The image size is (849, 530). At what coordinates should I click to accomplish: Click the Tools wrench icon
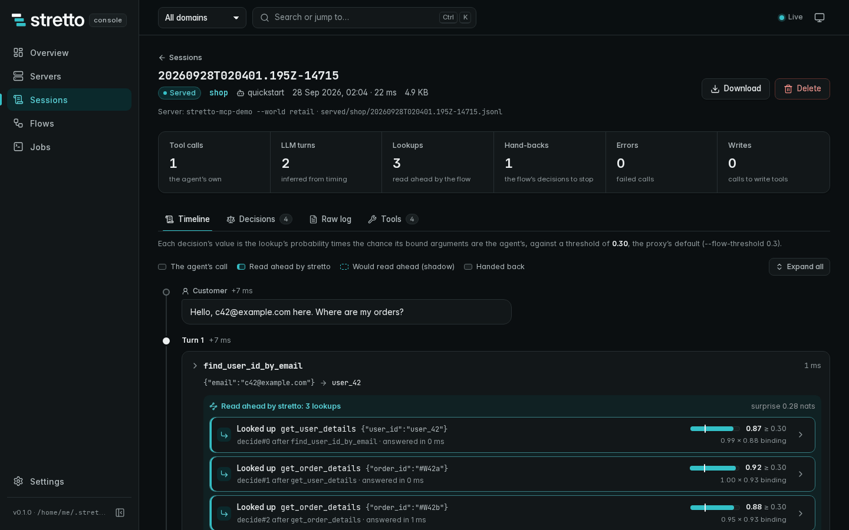[x=372, y=219]
